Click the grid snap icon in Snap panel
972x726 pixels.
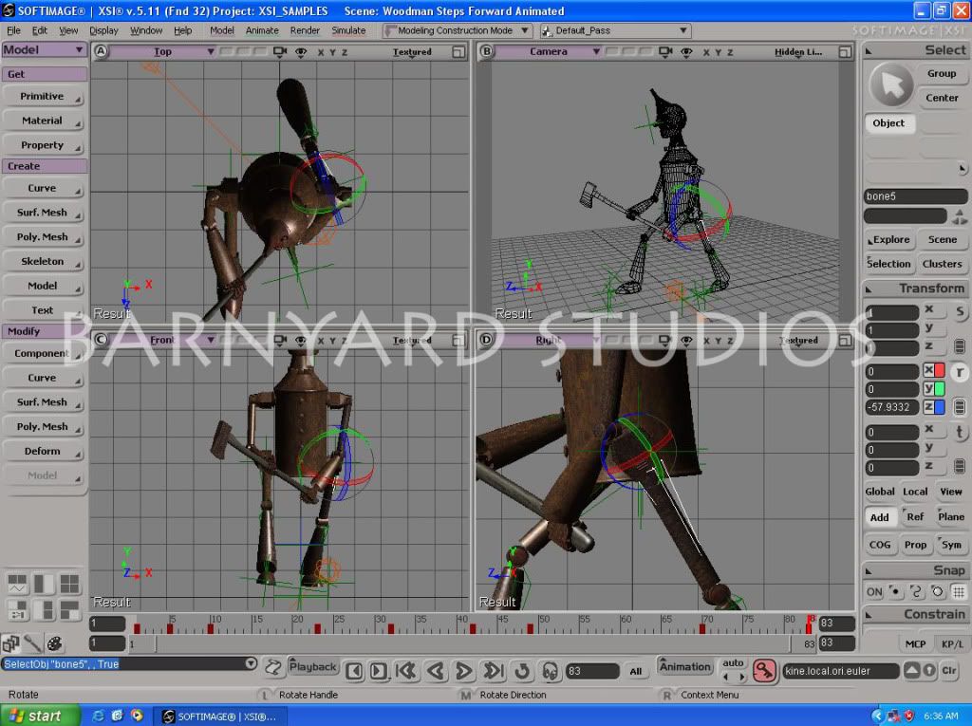[x=959, y=591]
